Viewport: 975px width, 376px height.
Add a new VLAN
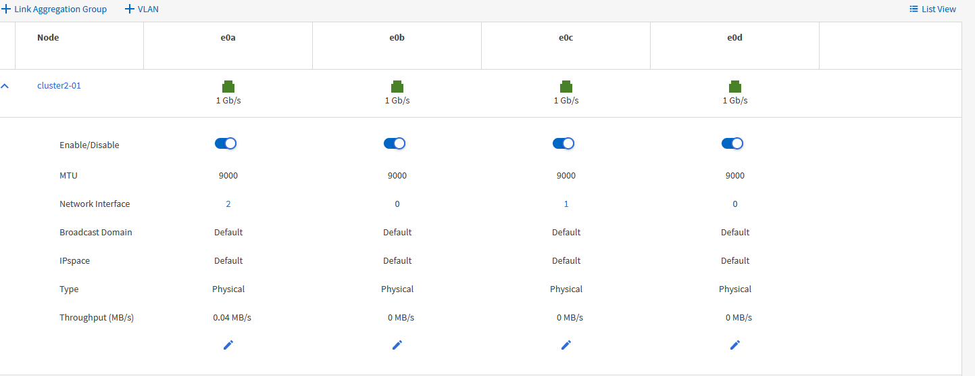(x=142, y=9)
